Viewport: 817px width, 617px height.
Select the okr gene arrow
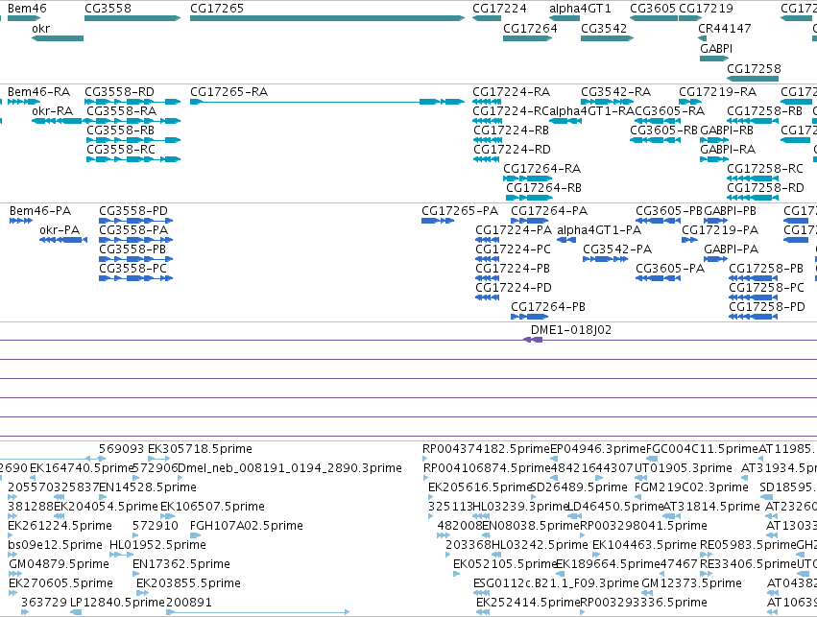click(x=58, y=38)
